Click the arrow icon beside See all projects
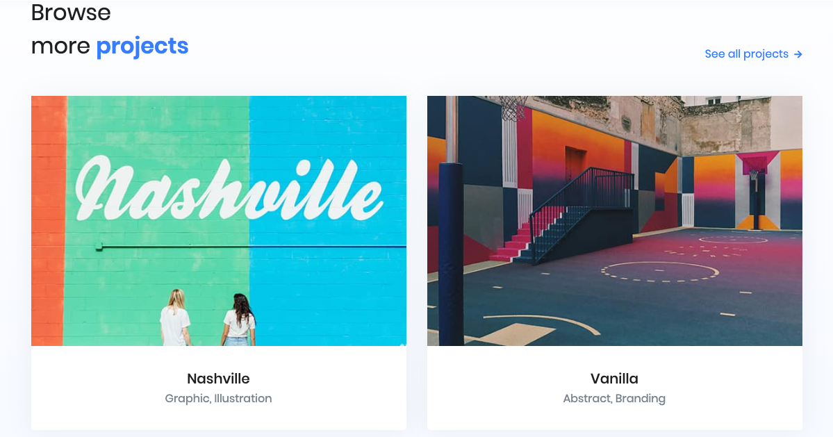 coord(798,54)
